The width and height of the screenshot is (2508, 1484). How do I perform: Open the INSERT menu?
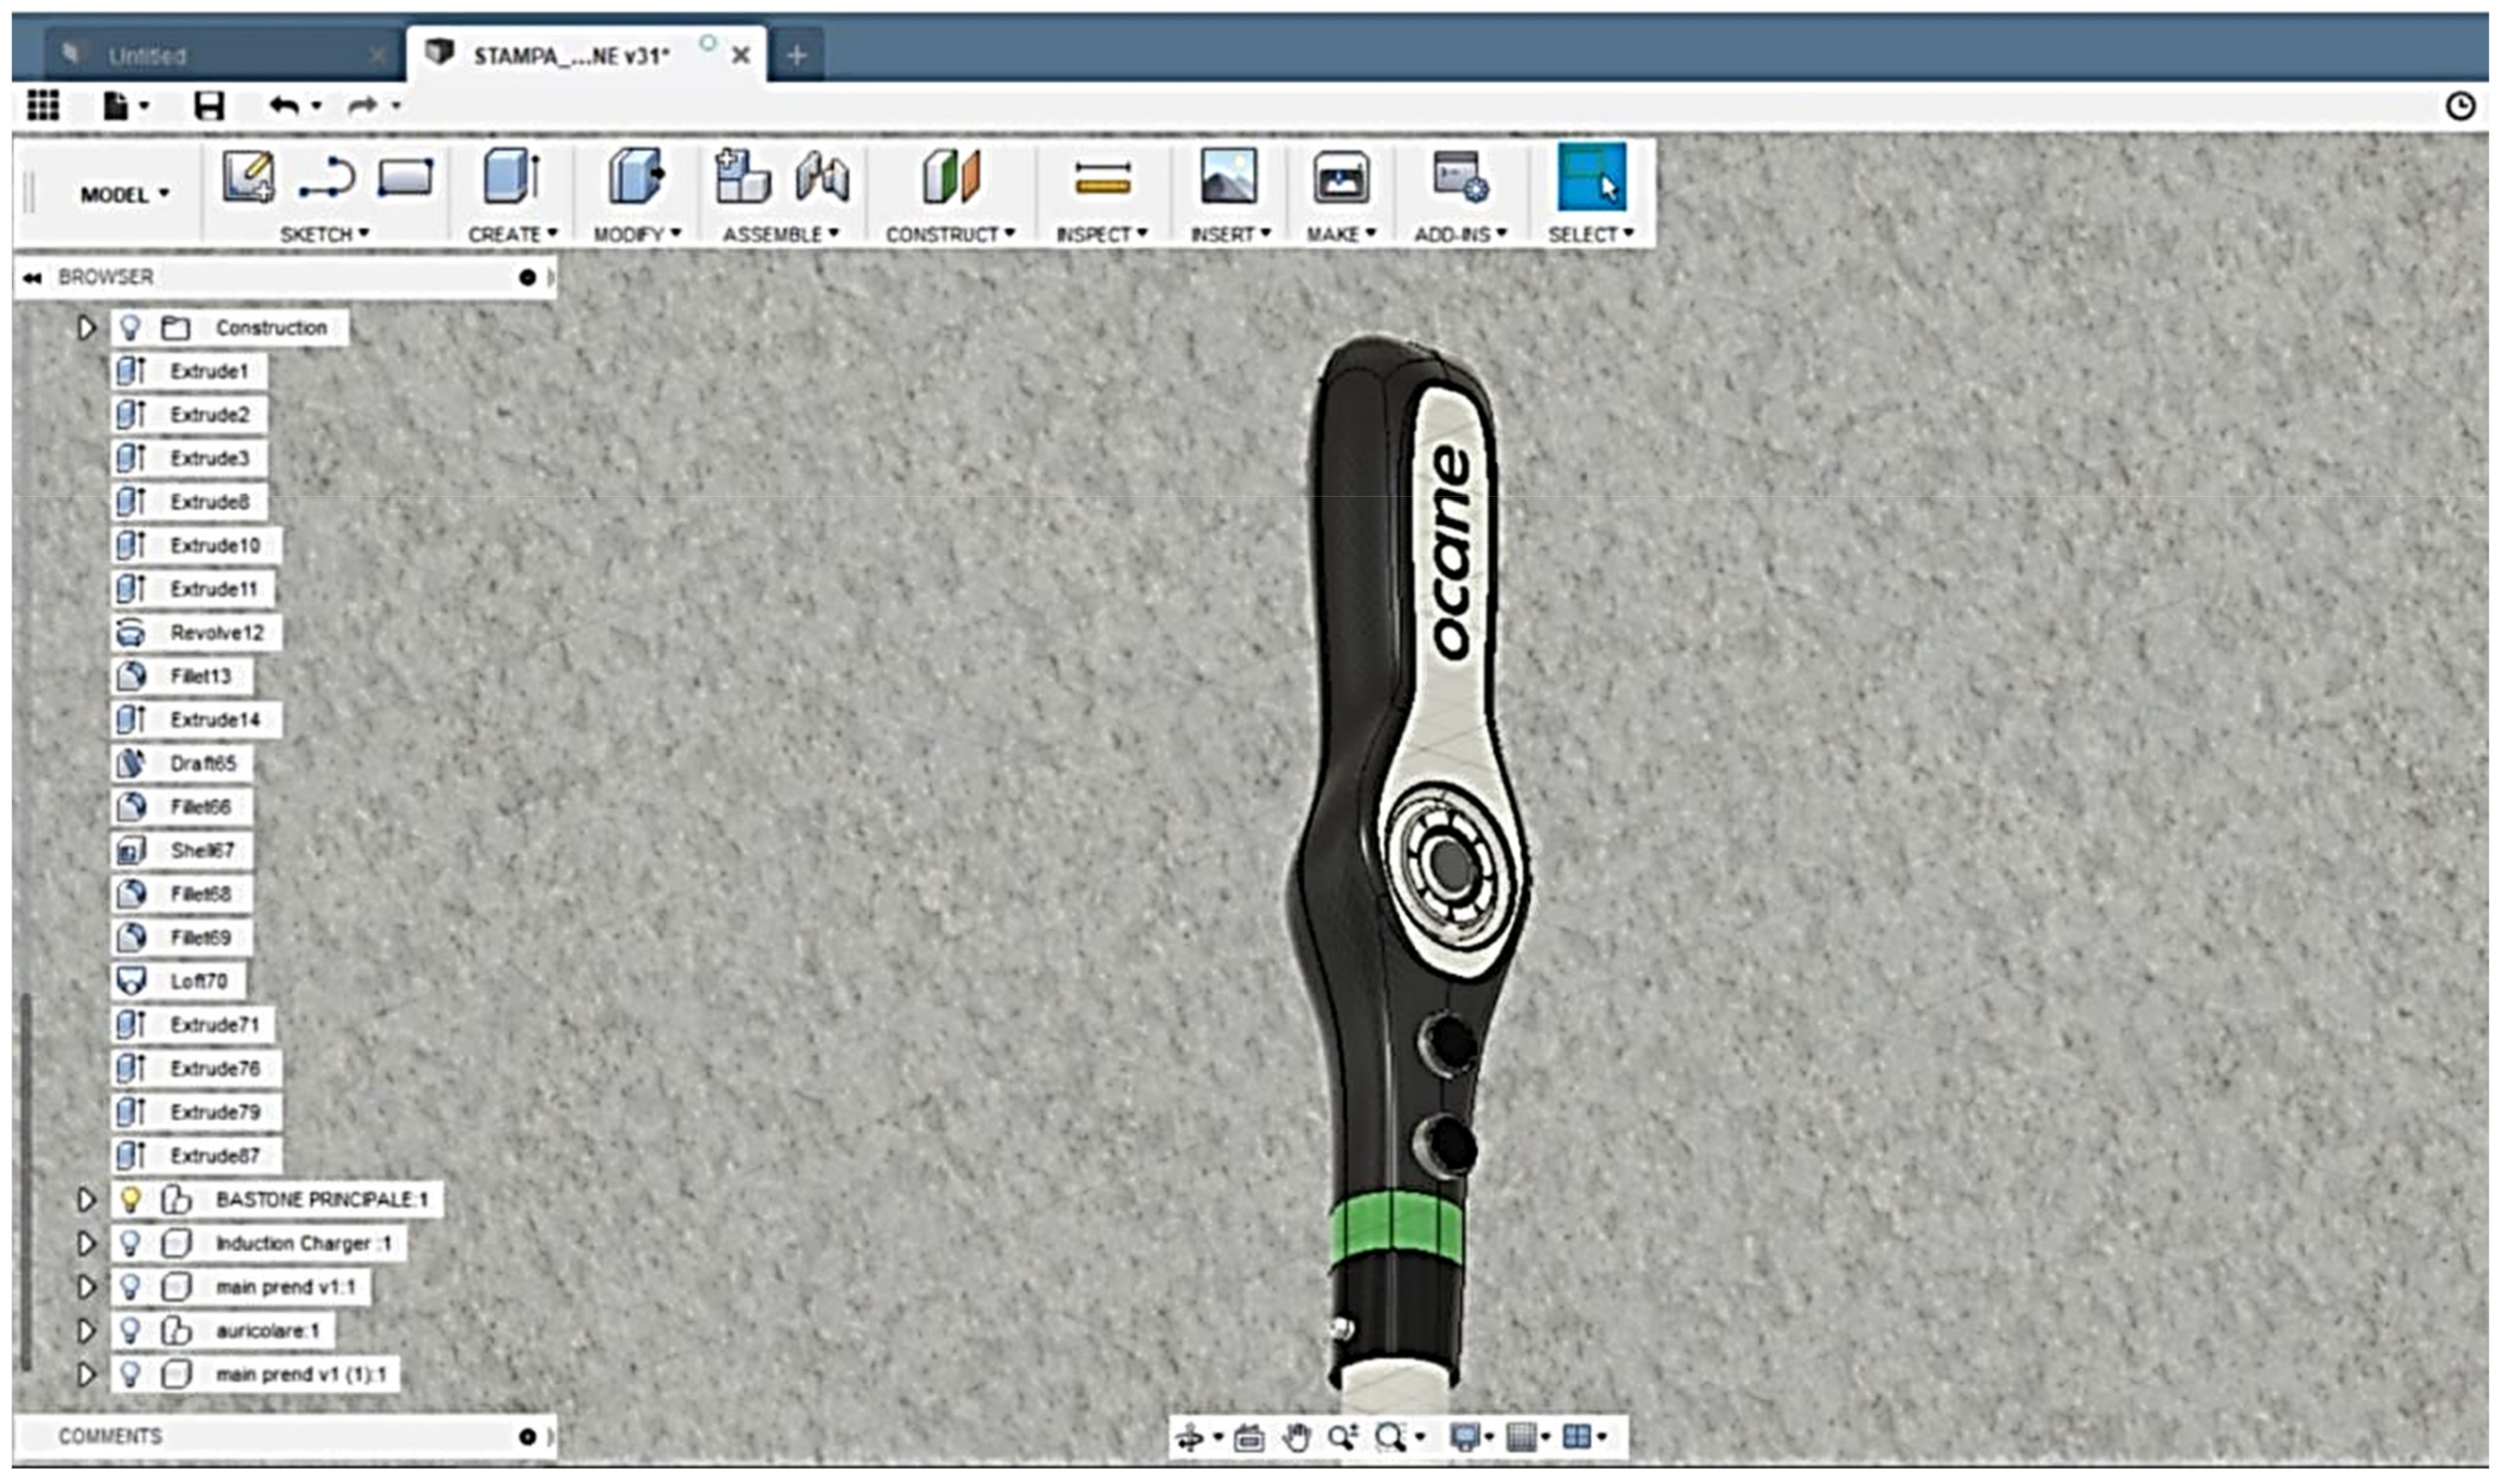point(1230,234)
